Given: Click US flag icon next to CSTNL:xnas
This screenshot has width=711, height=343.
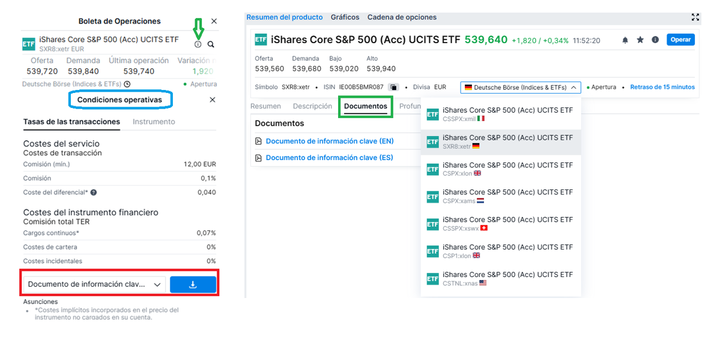Looking at the screenshot, I should 483,283.
